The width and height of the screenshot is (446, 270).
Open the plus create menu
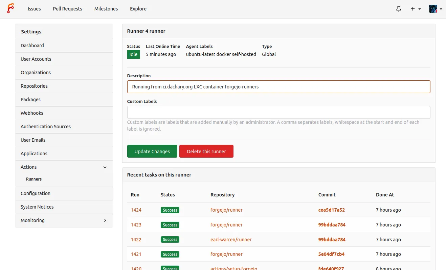[x=415, y=9]
